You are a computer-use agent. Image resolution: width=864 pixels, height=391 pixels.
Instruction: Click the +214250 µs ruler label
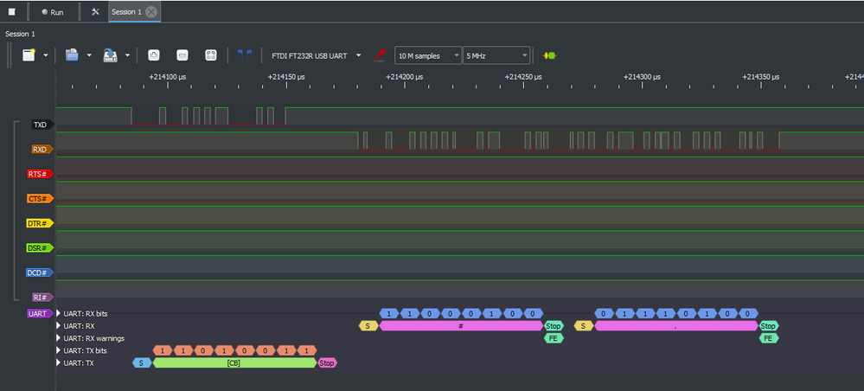tap(523, 77)
